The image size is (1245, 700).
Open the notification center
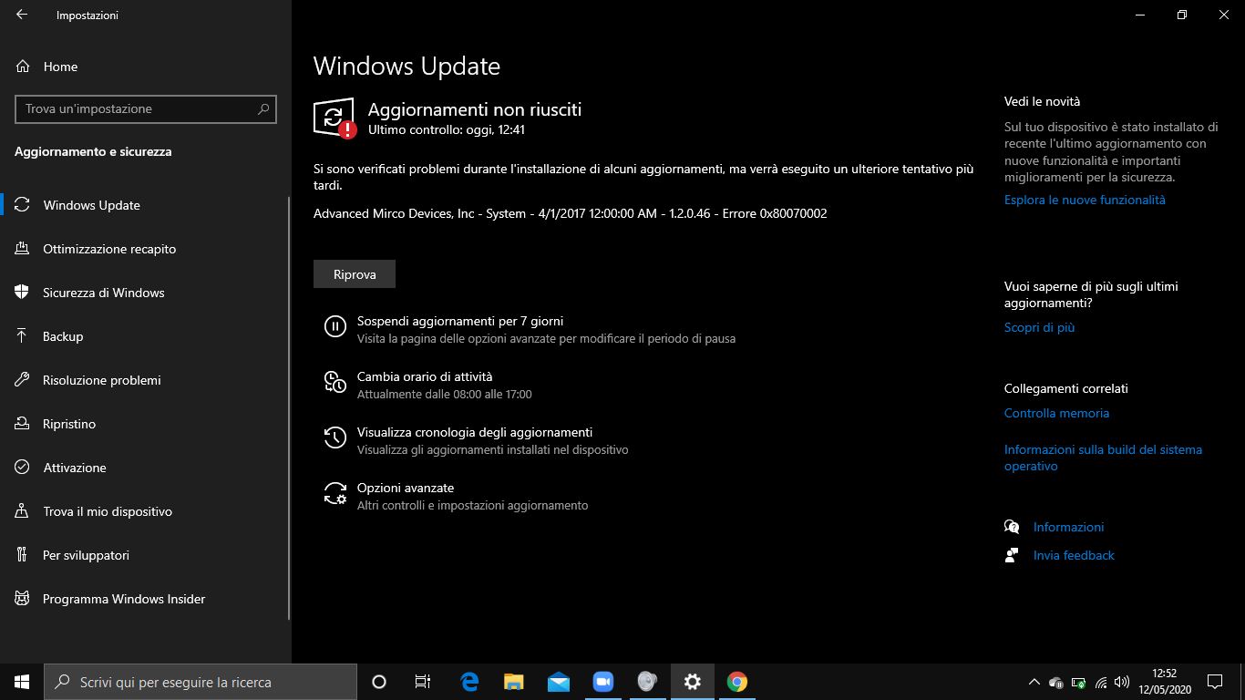[x=1215, y=681]
